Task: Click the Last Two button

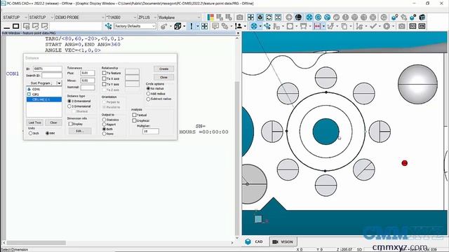Action: tap(35, 122)
